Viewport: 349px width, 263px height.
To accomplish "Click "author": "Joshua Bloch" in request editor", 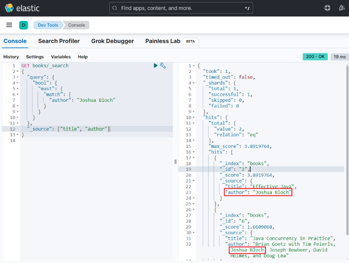I will (x=82, y=100).
